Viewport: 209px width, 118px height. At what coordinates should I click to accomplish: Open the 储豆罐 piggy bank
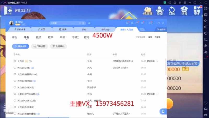tap(148, 11)
